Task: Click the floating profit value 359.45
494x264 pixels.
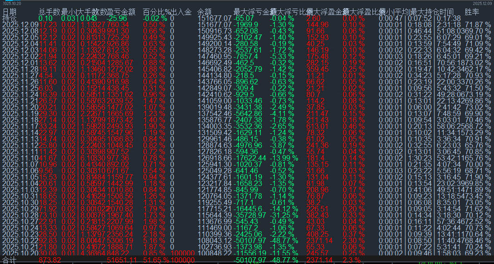Action: 317,68
